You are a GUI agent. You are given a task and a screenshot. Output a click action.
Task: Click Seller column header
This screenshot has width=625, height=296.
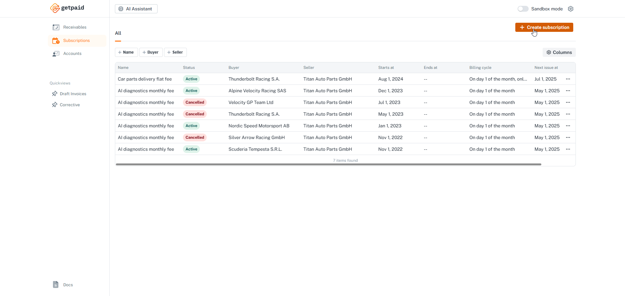309,68
